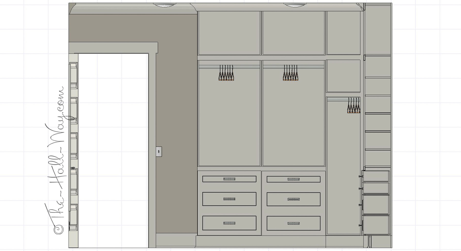This screenshot has width=461, height=251.
Task: Select the upper-left cabinet door panel
Action: coord(229,33)
